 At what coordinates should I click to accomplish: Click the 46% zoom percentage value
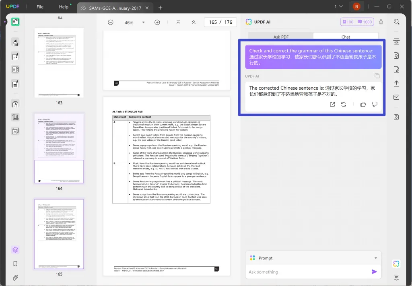point(129,23)
